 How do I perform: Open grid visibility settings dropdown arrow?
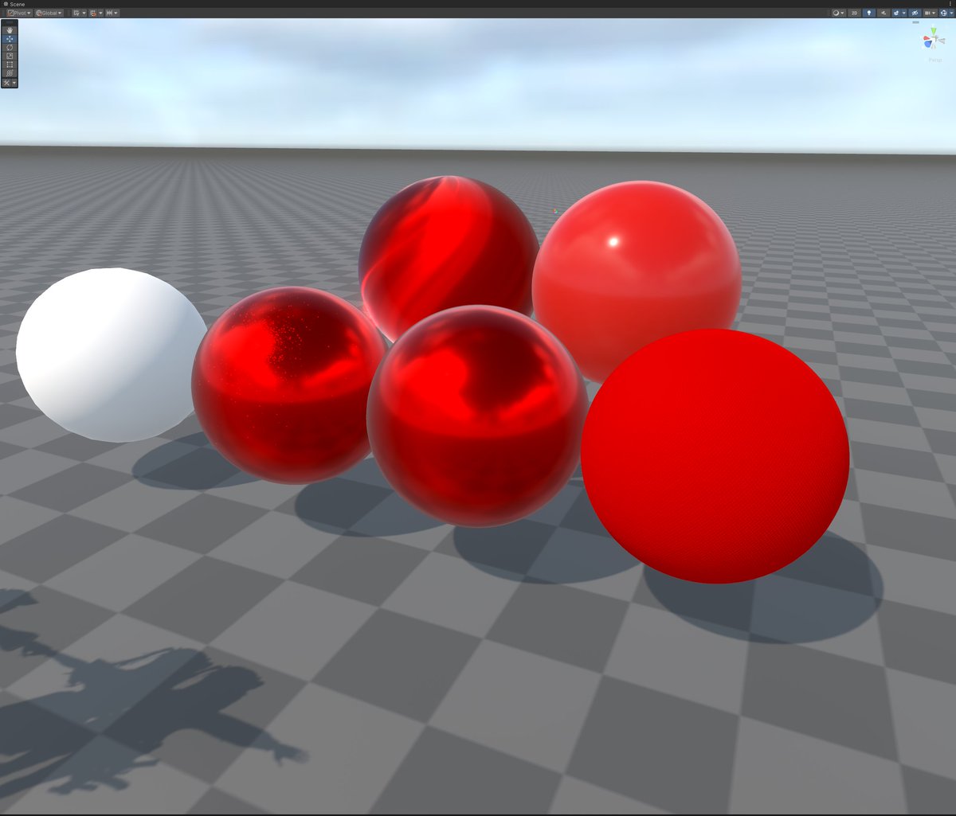(x=84, y=13)
